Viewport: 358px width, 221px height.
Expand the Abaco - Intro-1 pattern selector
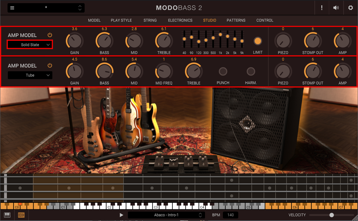point(166,215)
